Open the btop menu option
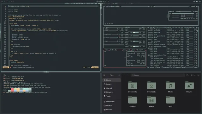 click(x=113, y=6)
